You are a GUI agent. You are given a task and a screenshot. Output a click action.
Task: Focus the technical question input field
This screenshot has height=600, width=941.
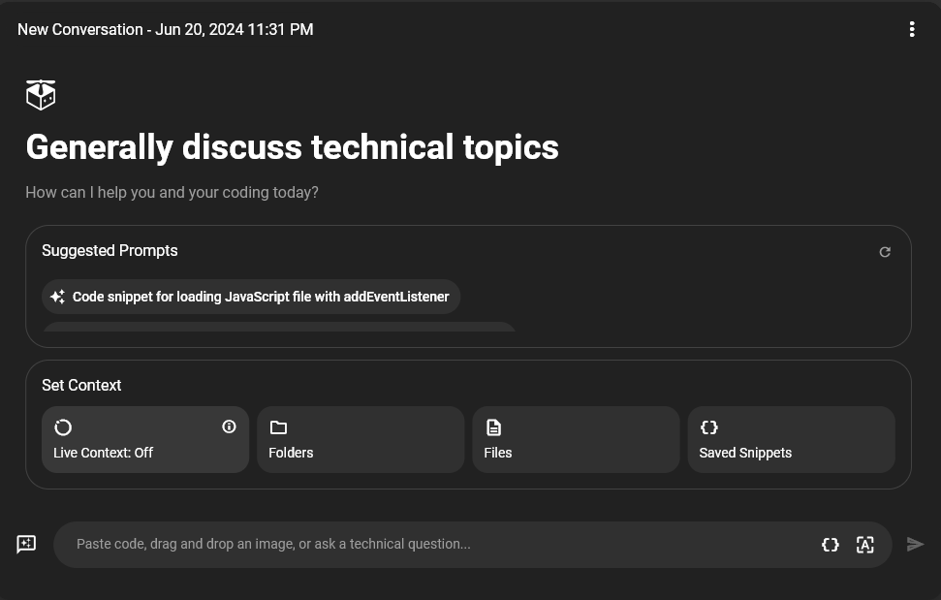[436, 545]
